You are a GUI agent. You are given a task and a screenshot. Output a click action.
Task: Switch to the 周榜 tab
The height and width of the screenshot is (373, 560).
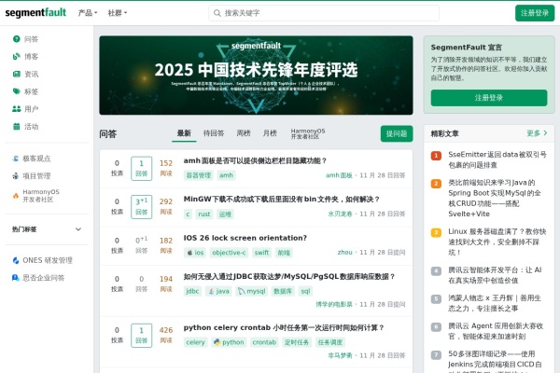tap(244, 133)
